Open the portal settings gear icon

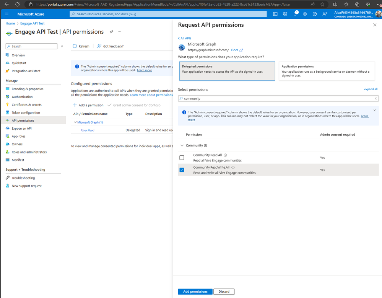coord(305,14)
